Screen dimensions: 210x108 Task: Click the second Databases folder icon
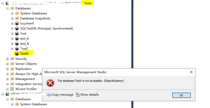12,99
